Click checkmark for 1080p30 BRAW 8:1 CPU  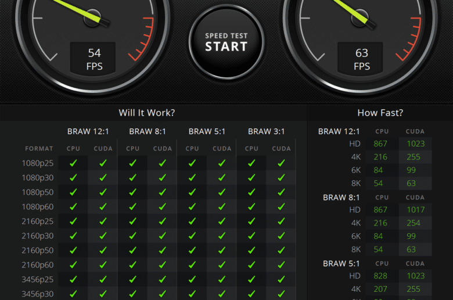tap(133, 178)
